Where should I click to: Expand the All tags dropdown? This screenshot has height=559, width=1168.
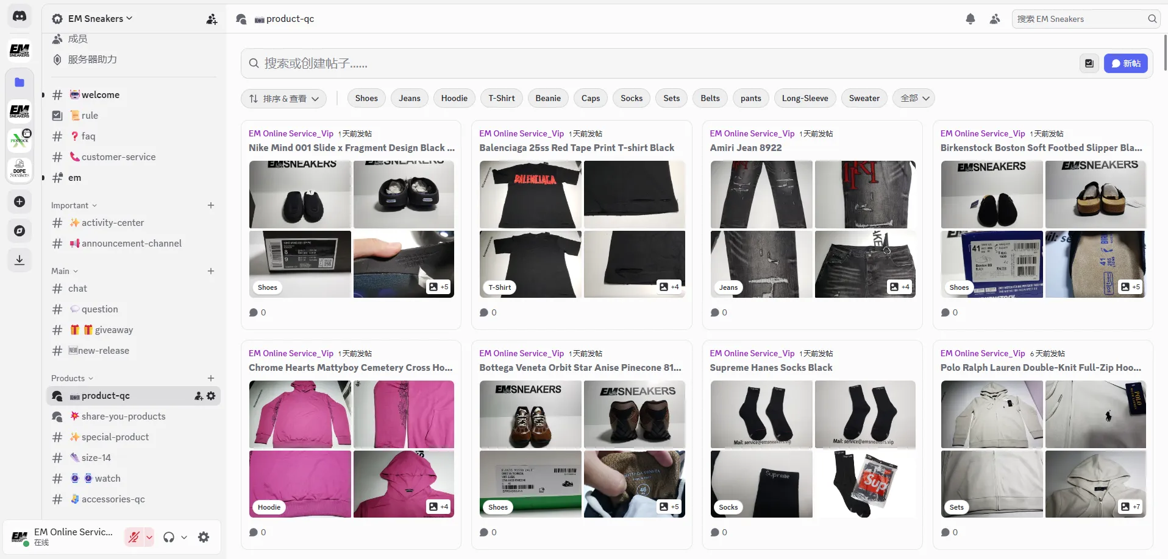click(x=914, y=99)
